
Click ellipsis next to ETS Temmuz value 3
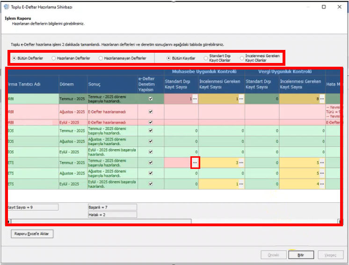(x=241, y=163)
